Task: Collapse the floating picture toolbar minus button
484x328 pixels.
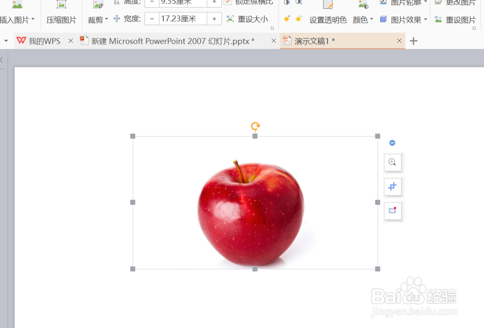Action: coord(393,143)
